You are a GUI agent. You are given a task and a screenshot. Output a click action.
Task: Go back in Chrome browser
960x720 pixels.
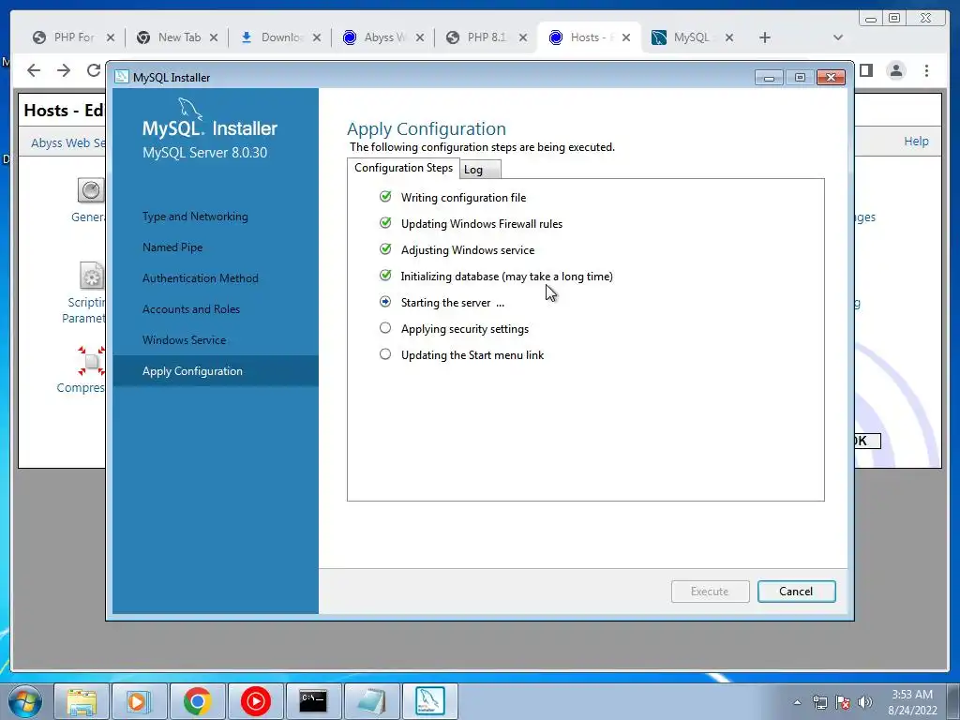[x=34, y=70]
